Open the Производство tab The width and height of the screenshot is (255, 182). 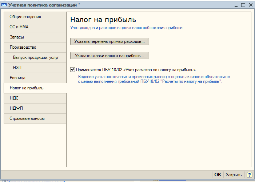35,47
